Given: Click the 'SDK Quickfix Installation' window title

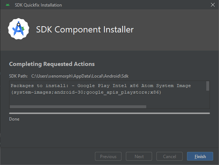Looking at the screenshot, I should click(38, 5).
